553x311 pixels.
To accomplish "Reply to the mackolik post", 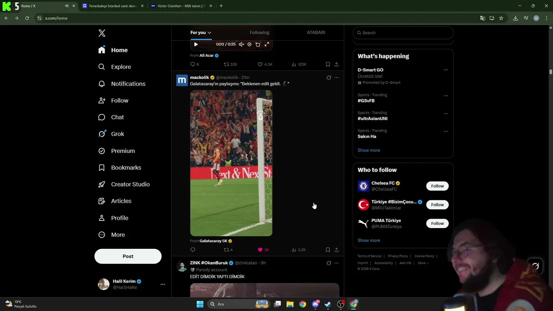I will (193, 250).
